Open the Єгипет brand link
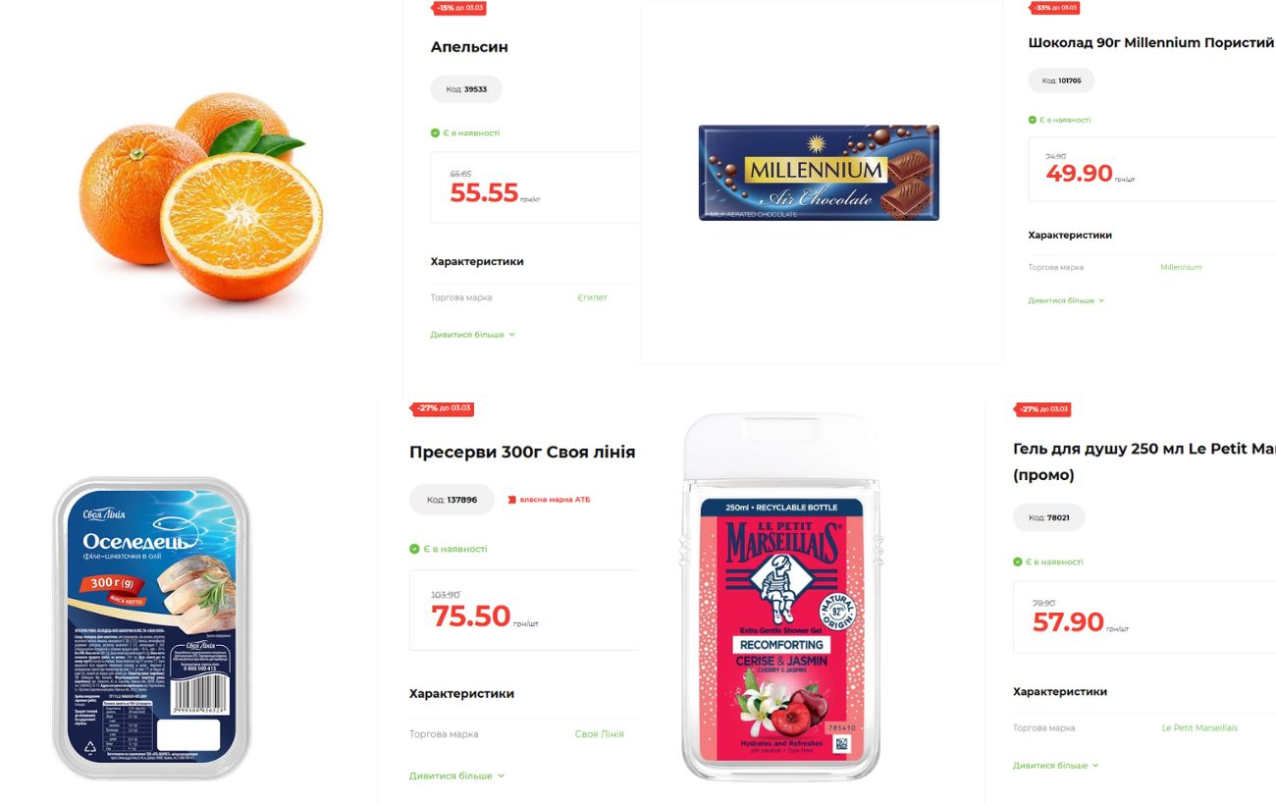Screen dimensions: 1276x805 tap(592, 297)
